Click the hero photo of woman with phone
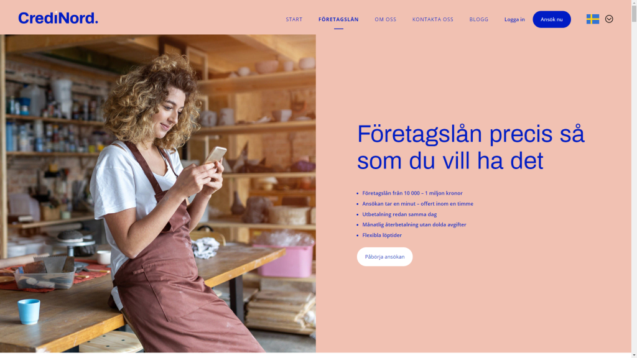 click(x=157, y=193)
